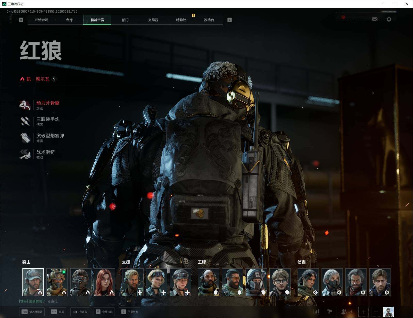Open the 干员档案 button
The image size is (413, 318).
pos(130,312)
